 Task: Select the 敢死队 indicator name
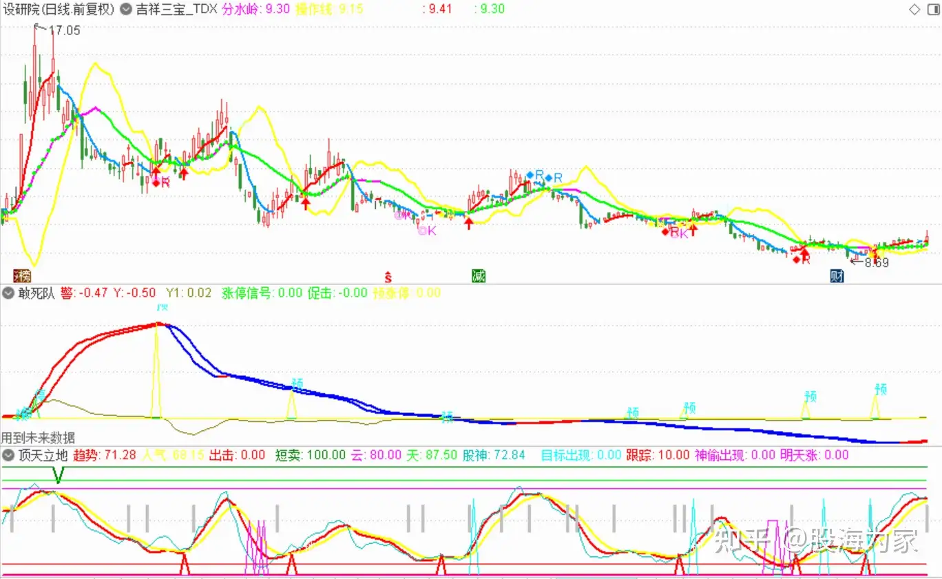pyautogui.click(x=36, y=293)
